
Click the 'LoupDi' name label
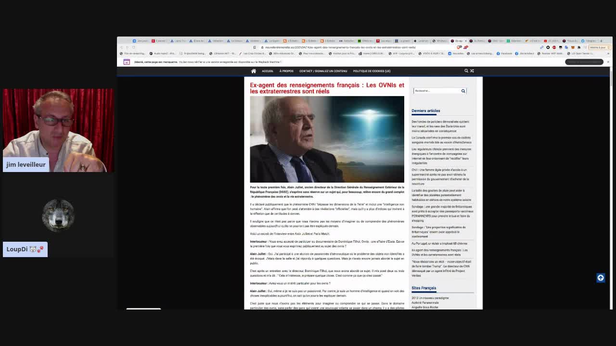25,249
